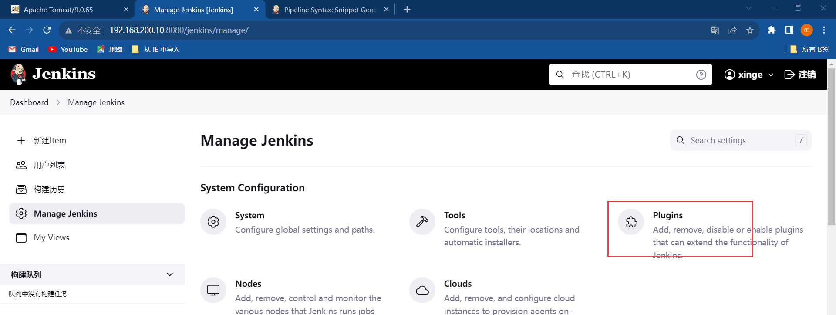Click the 'System Configuration' section heading
836x315 pixels.
click(253, 188)
